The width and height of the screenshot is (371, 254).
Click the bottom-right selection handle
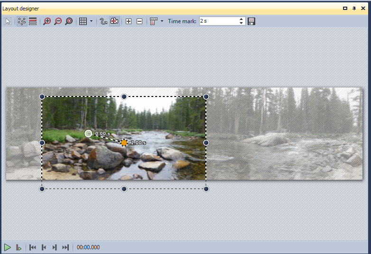tap(206, 189)
